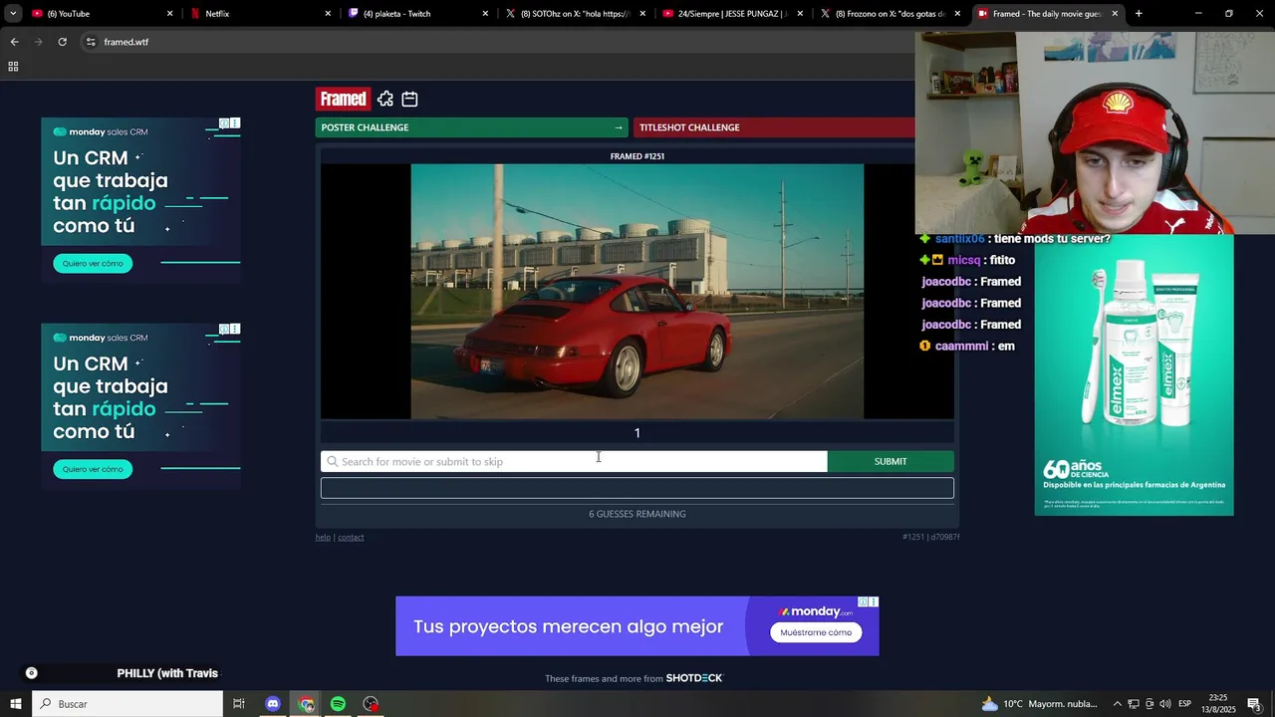Screen dimensions: 1275x717
Task: Click the song overlay disc icon
Action: [31, 673]
